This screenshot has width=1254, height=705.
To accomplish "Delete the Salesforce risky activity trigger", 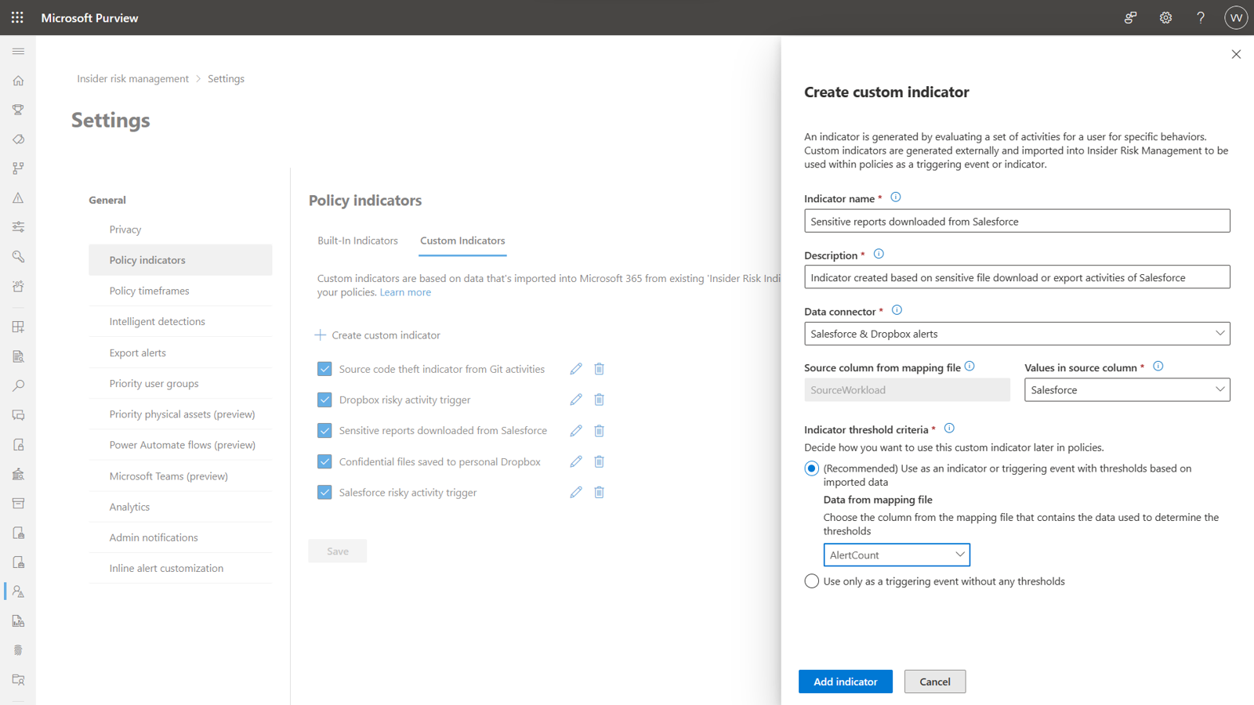I will click(599, 492).
